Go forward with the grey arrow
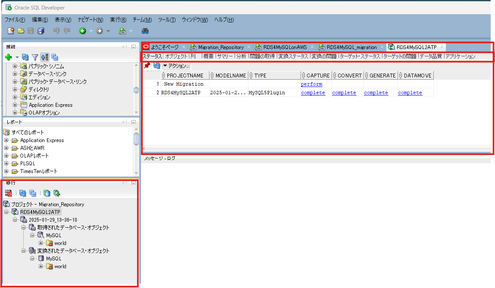The width and height of the screenshot is (495, 288). 100,31
